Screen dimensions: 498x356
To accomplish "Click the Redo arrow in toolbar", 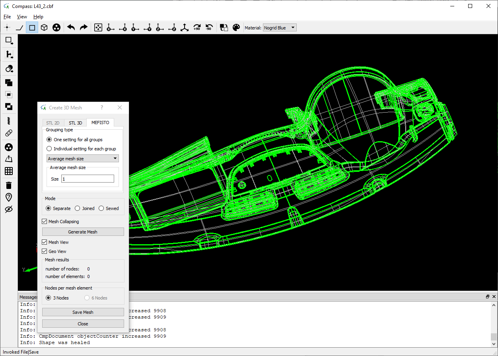I will (x=84, y=27).
